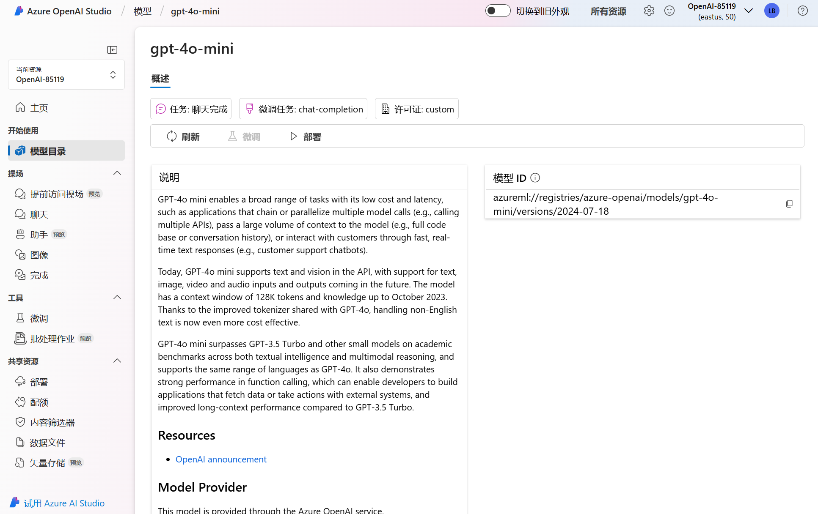Open the 当前资源 OpenAI-85119 resource selector
Viewport: 818px width, 514px height.
click(66, 75)
